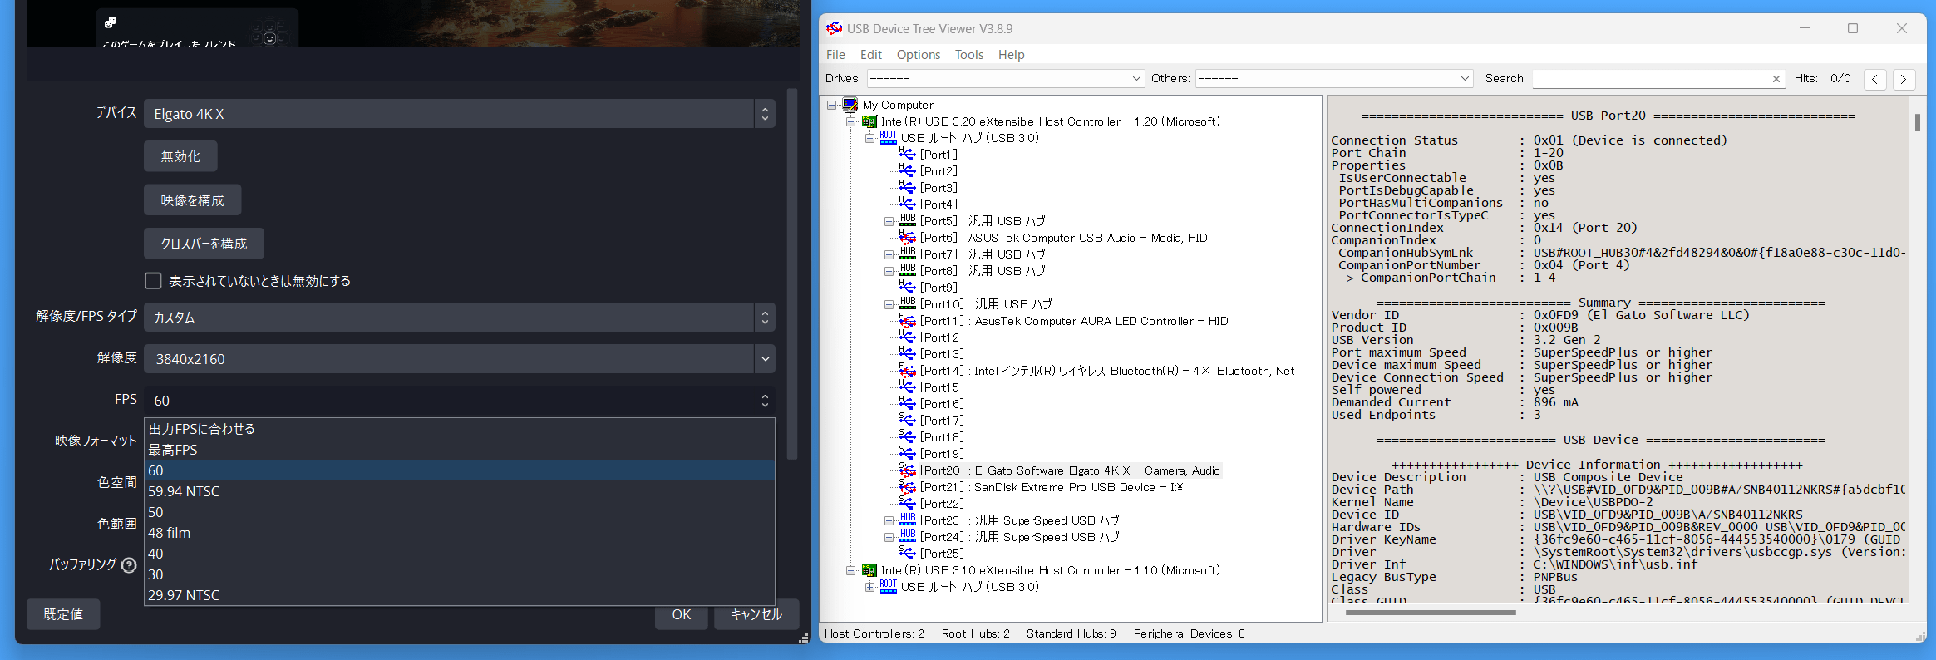Select Port14 Intel Bluetooth tree row

click(1107, 371)
